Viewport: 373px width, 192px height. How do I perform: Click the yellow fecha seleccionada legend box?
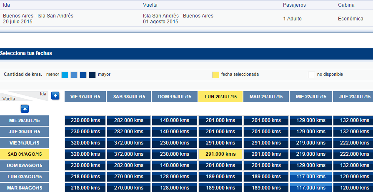point(215,75)
